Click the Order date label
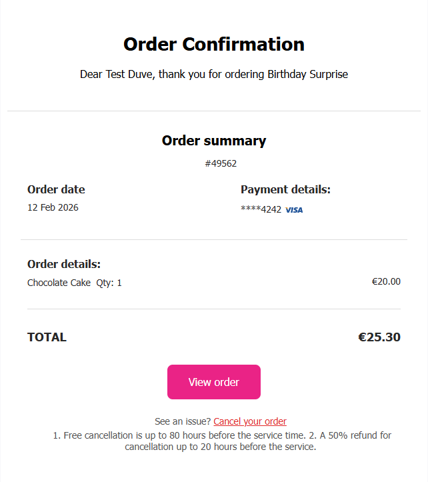This screenshot has height=482, width=428. pyautogui.click(x=56, y=189)
